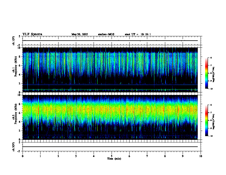Click the ch.1 colorbar log(PSD) label
The height and width of the screenshot is (175, 226).
[214, 74]
